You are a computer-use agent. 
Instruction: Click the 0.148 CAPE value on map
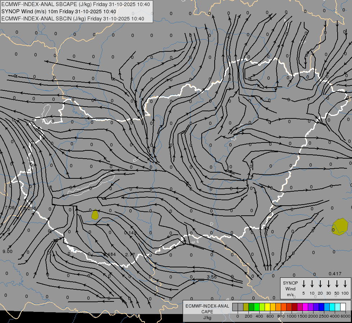point(130,233)
